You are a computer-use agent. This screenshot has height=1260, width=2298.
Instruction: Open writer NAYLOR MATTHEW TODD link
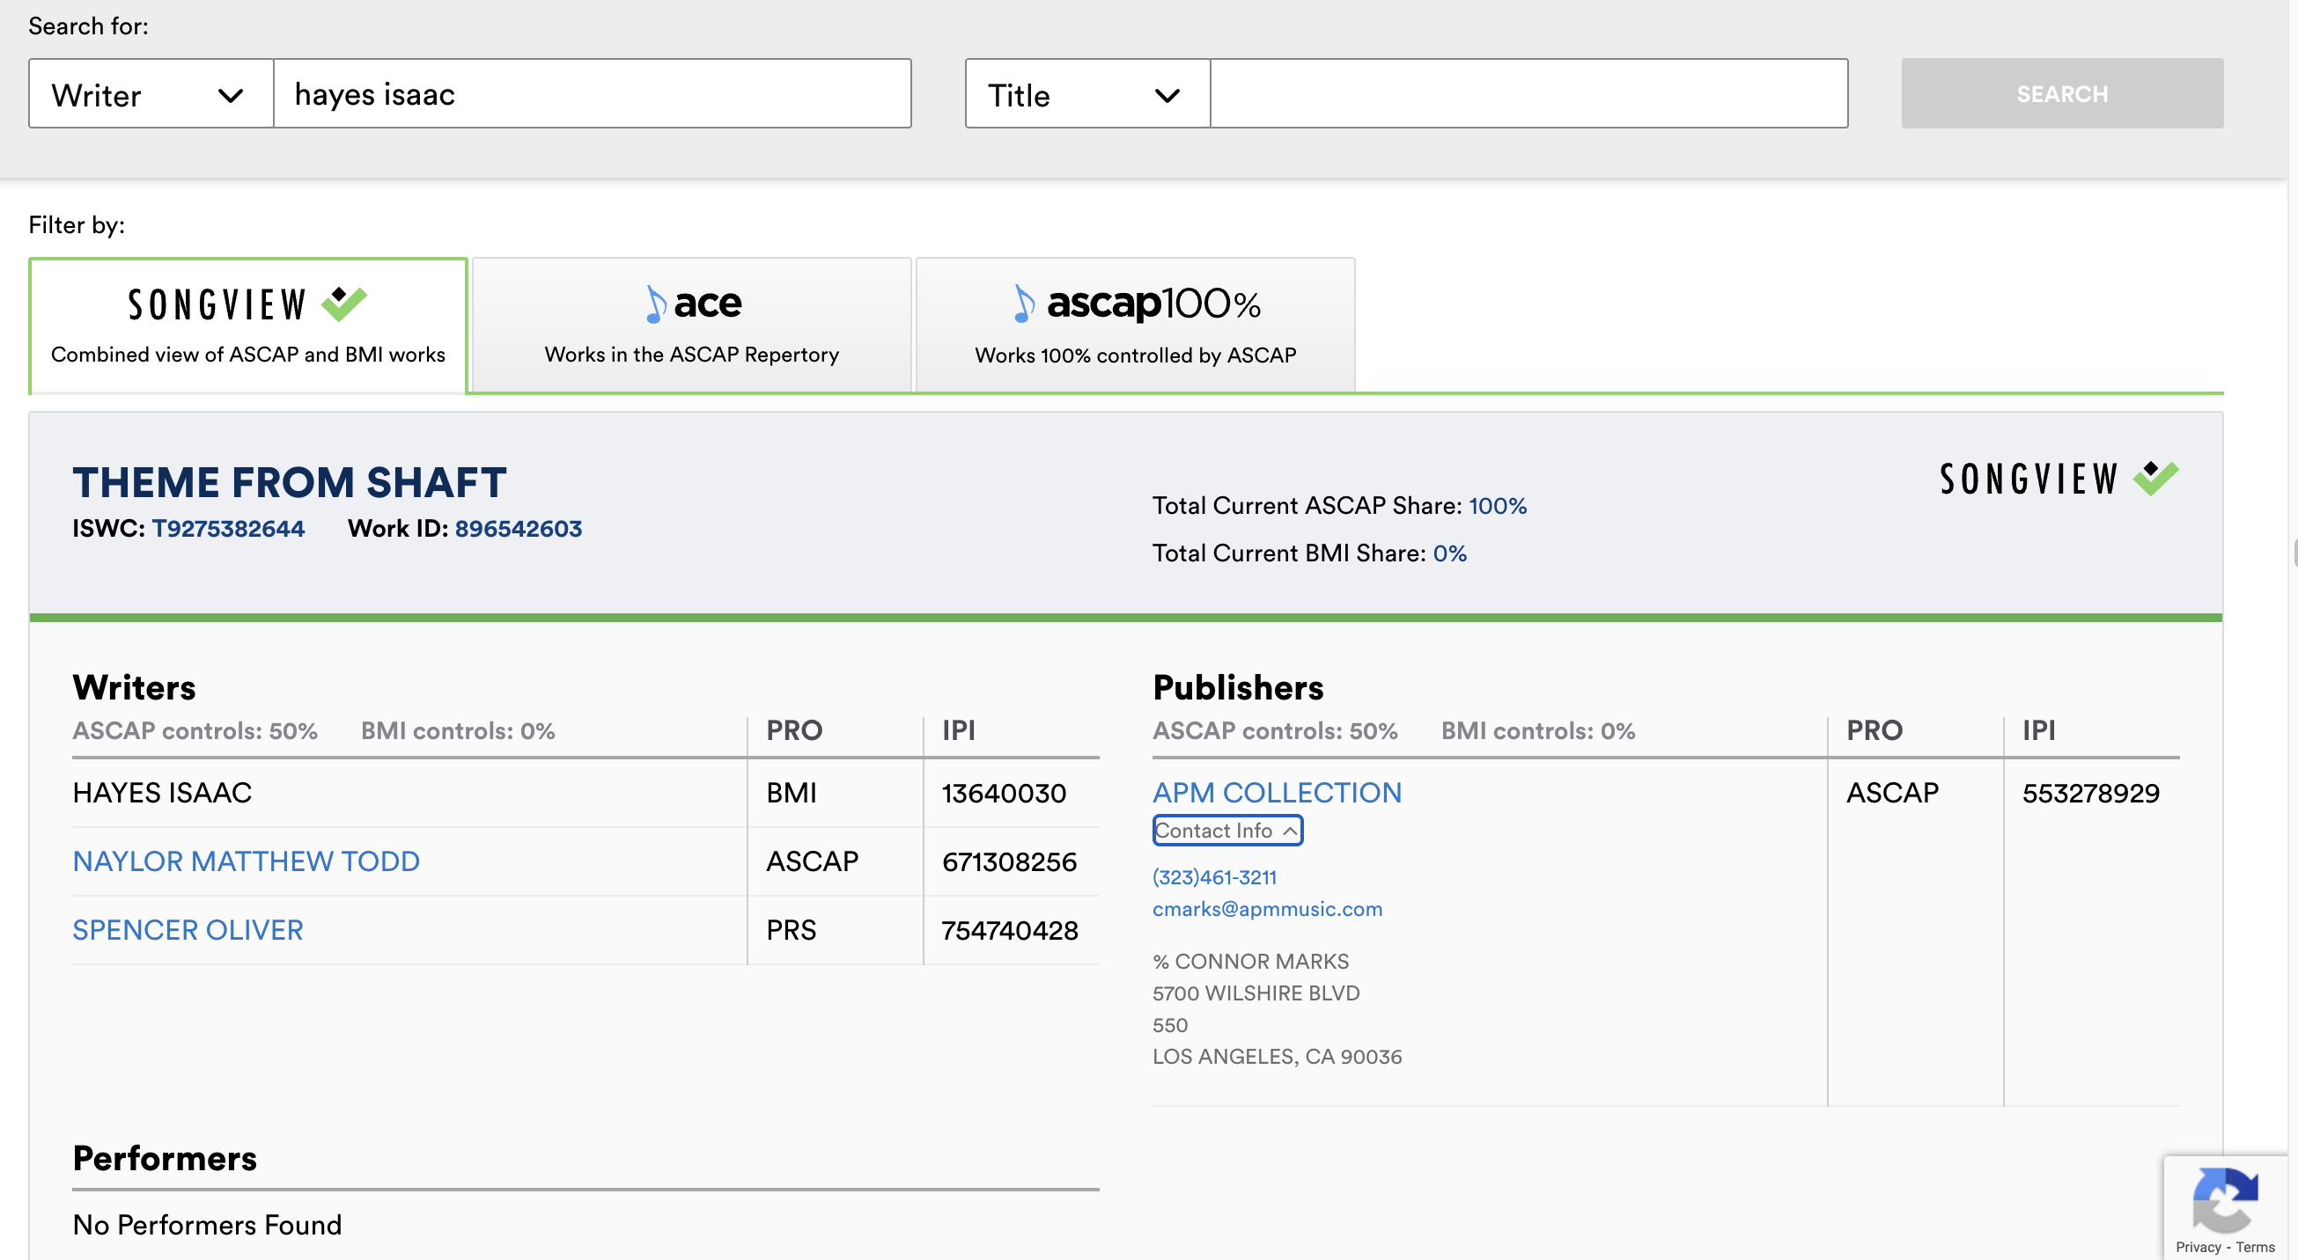(247, 861)
